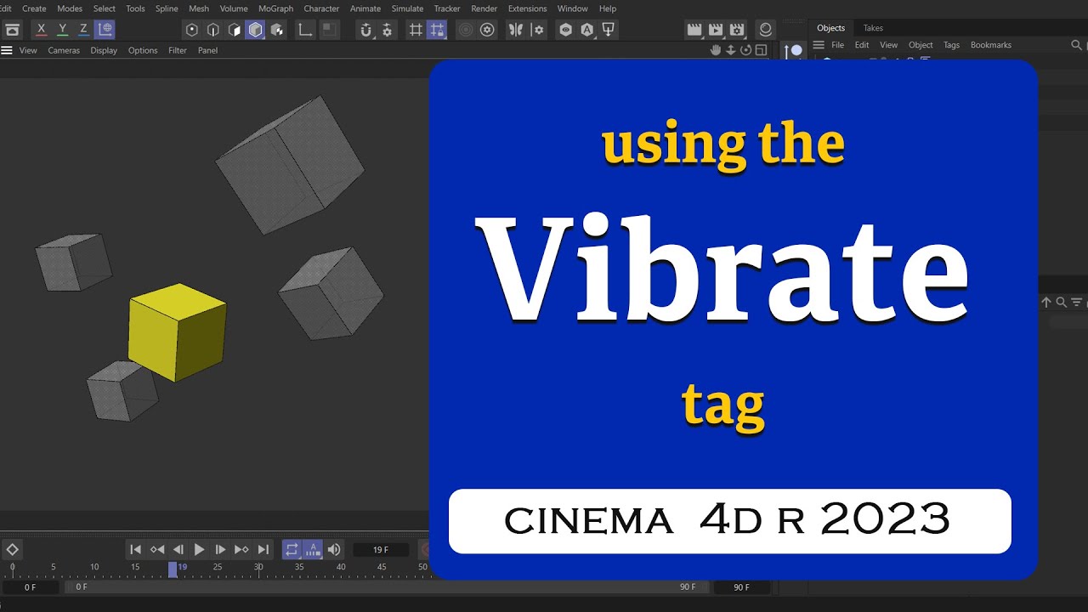Enable Axis mode icon

coord(305,30)
